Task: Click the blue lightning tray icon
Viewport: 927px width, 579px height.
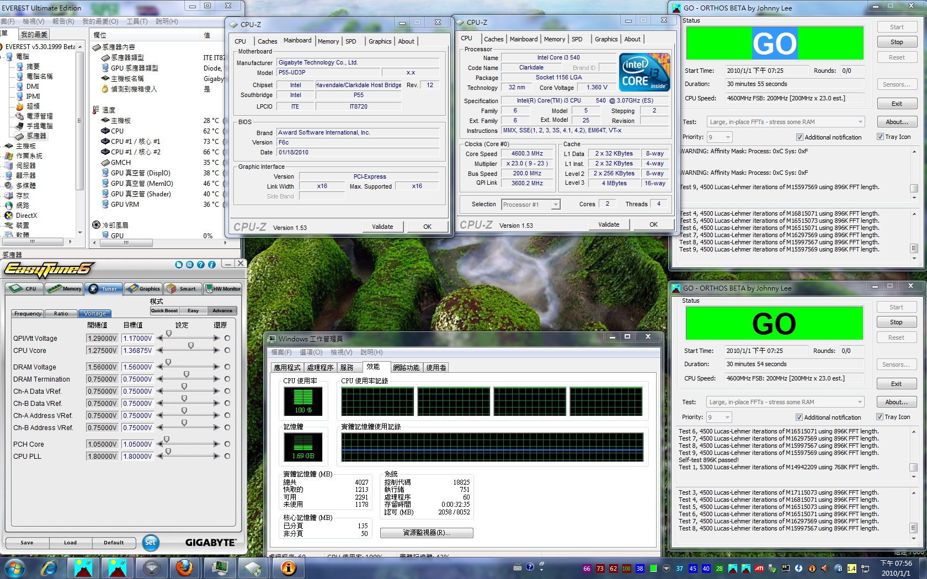Action: click(798, 569)
